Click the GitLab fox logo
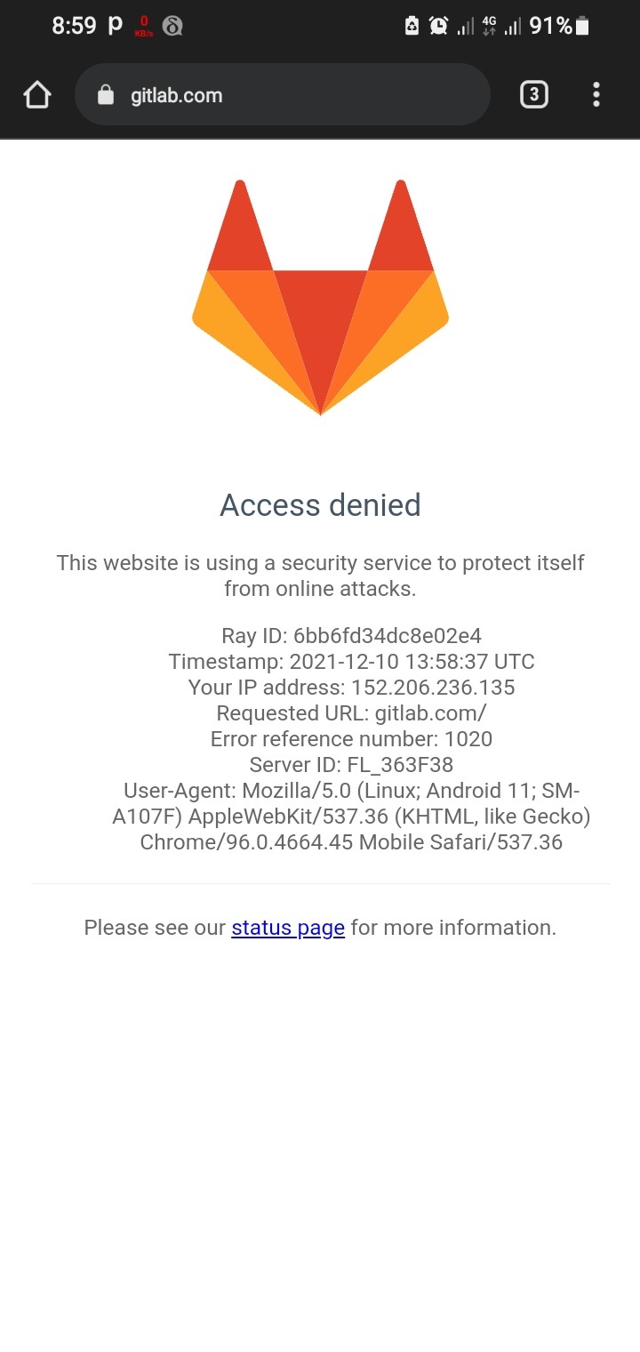This screenshot has width=640, height=1352. pyautogui.click(x=320, y=297)
